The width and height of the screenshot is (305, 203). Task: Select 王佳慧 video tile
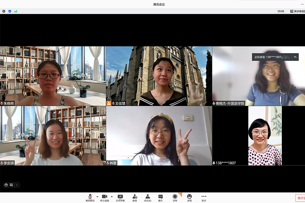click(x=159, y=76)
